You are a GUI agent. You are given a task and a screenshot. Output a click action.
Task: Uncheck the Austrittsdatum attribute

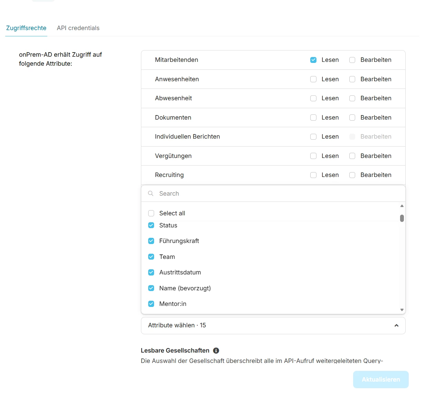point(151,272)
